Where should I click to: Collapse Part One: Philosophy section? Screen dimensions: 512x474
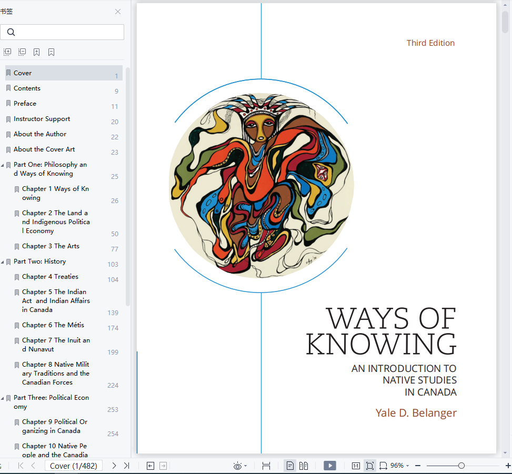[2, 165]
